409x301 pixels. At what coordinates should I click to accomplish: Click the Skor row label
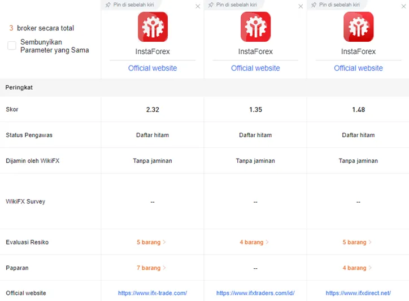click(12, 110)
